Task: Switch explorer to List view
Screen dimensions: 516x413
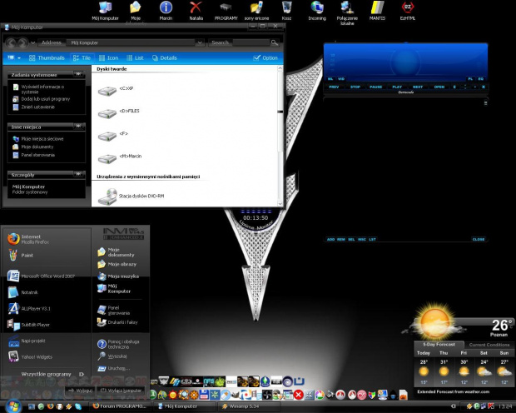Action: tap(135, 58)
